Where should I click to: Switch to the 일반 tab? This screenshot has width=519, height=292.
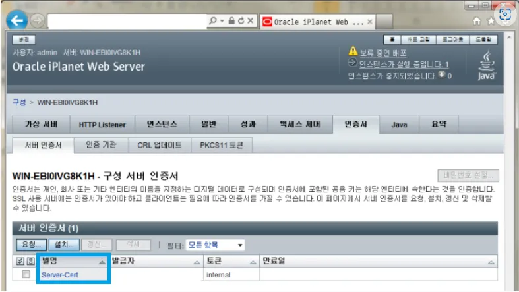pos(208,125)
